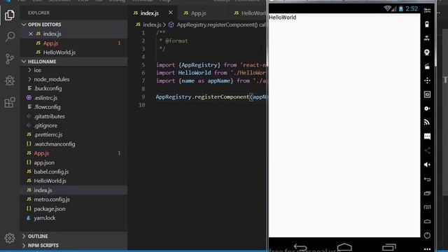Tap the Android home button in navigation bar
The height and width of the screenshot is (252, 448).
(x=344, y=247)
